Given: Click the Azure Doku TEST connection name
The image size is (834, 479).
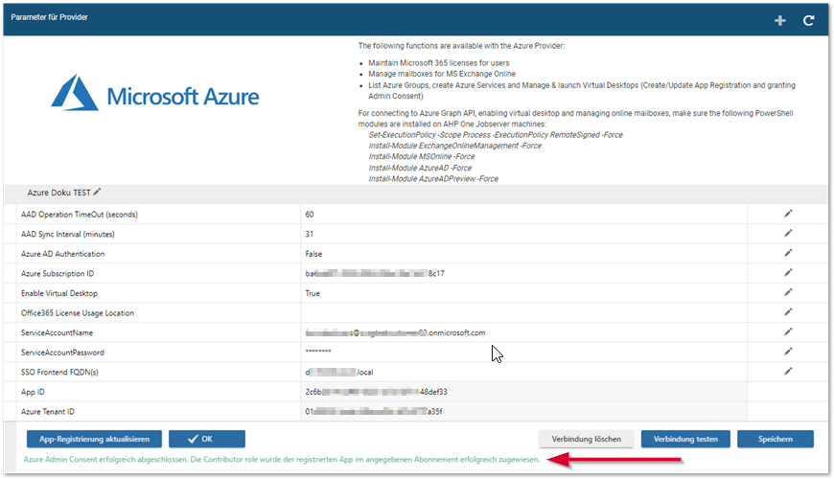Looking at the screenshot, I should point(59,193).
